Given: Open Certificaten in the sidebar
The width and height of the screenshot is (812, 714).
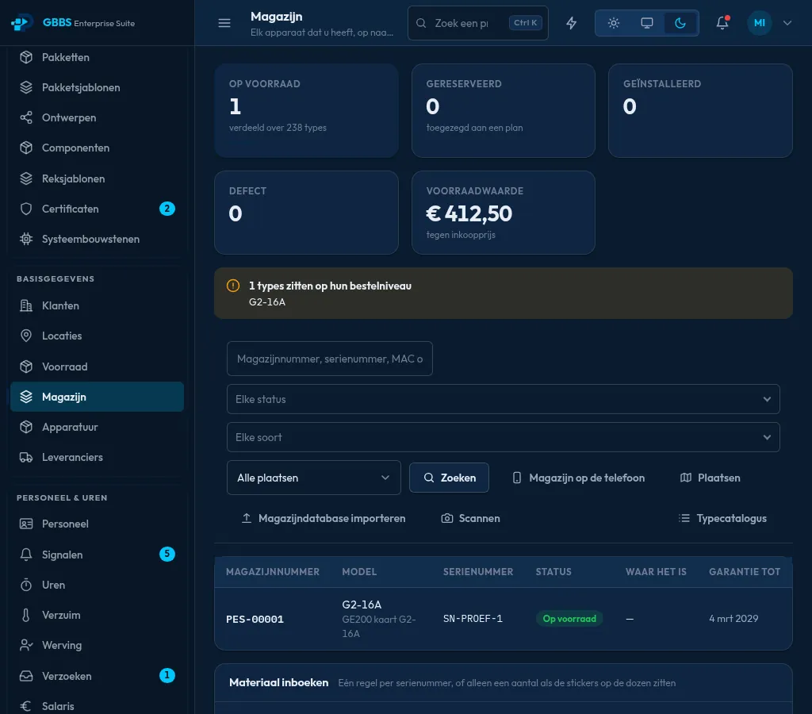Looking at the screenshot, I should point(97,209).
